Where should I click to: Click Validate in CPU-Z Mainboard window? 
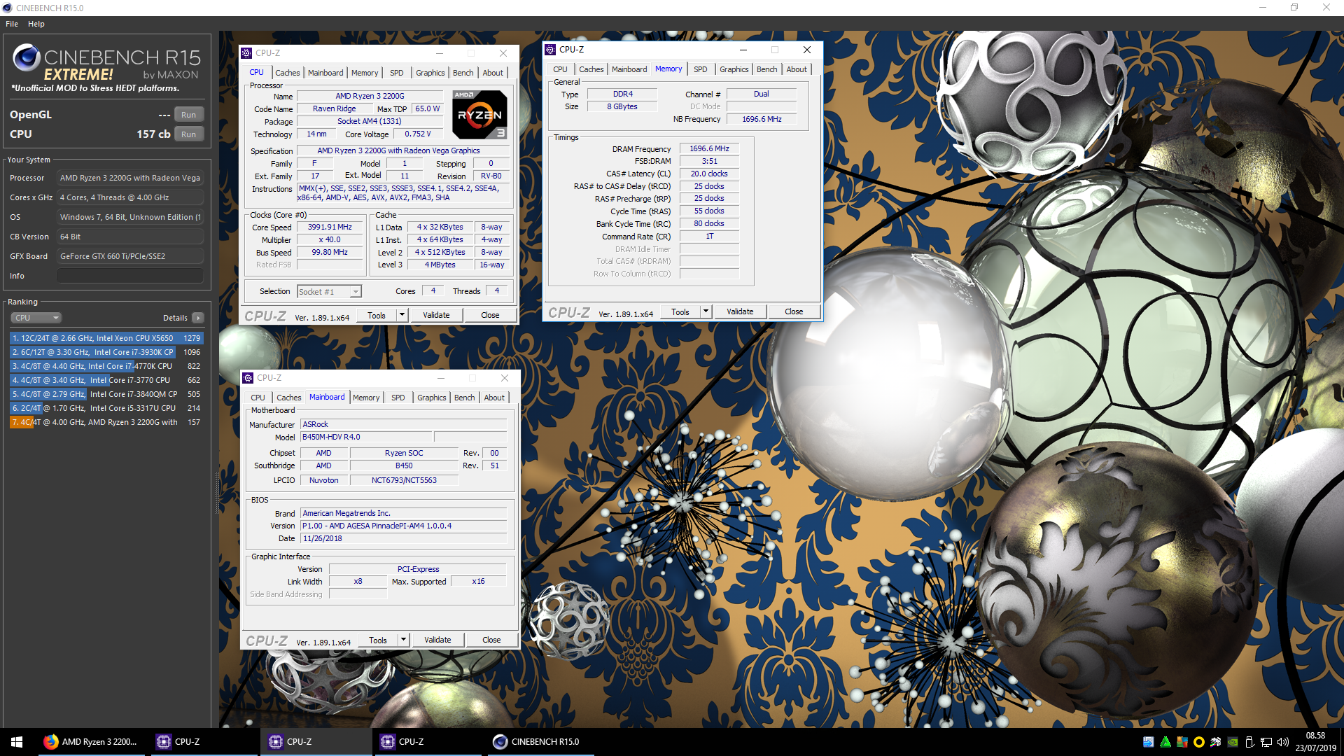437,640
